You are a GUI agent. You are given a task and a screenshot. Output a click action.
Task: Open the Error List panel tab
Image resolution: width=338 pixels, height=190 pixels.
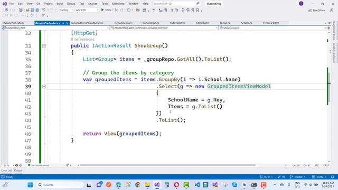click(x=6, y=170)
